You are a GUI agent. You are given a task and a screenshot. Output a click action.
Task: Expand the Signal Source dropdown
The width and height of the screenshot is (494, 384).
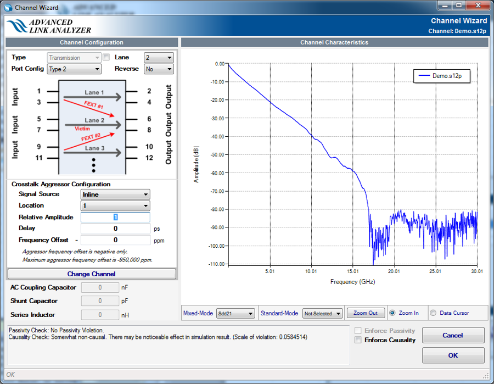[x=115, y=194]
